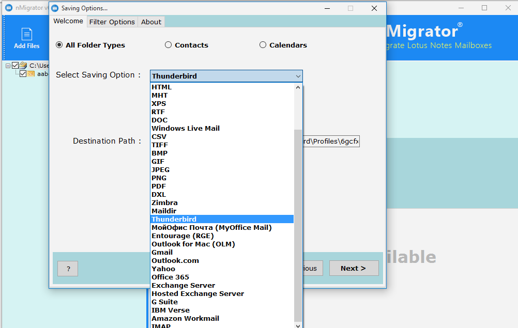
Task: Open the About tab
Action: click(x=151, y=22)
